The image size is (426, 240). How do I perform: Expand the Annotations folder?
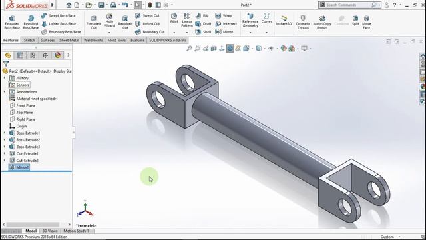pyautogui.click(x=5, y=92)
